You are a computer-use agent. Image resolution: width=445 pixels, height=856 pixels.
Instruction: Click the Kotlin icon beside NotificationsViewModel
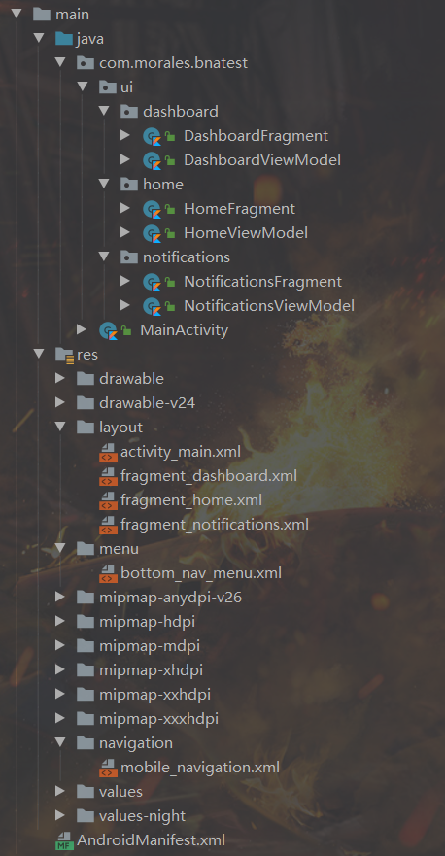[x=152, y=306]
